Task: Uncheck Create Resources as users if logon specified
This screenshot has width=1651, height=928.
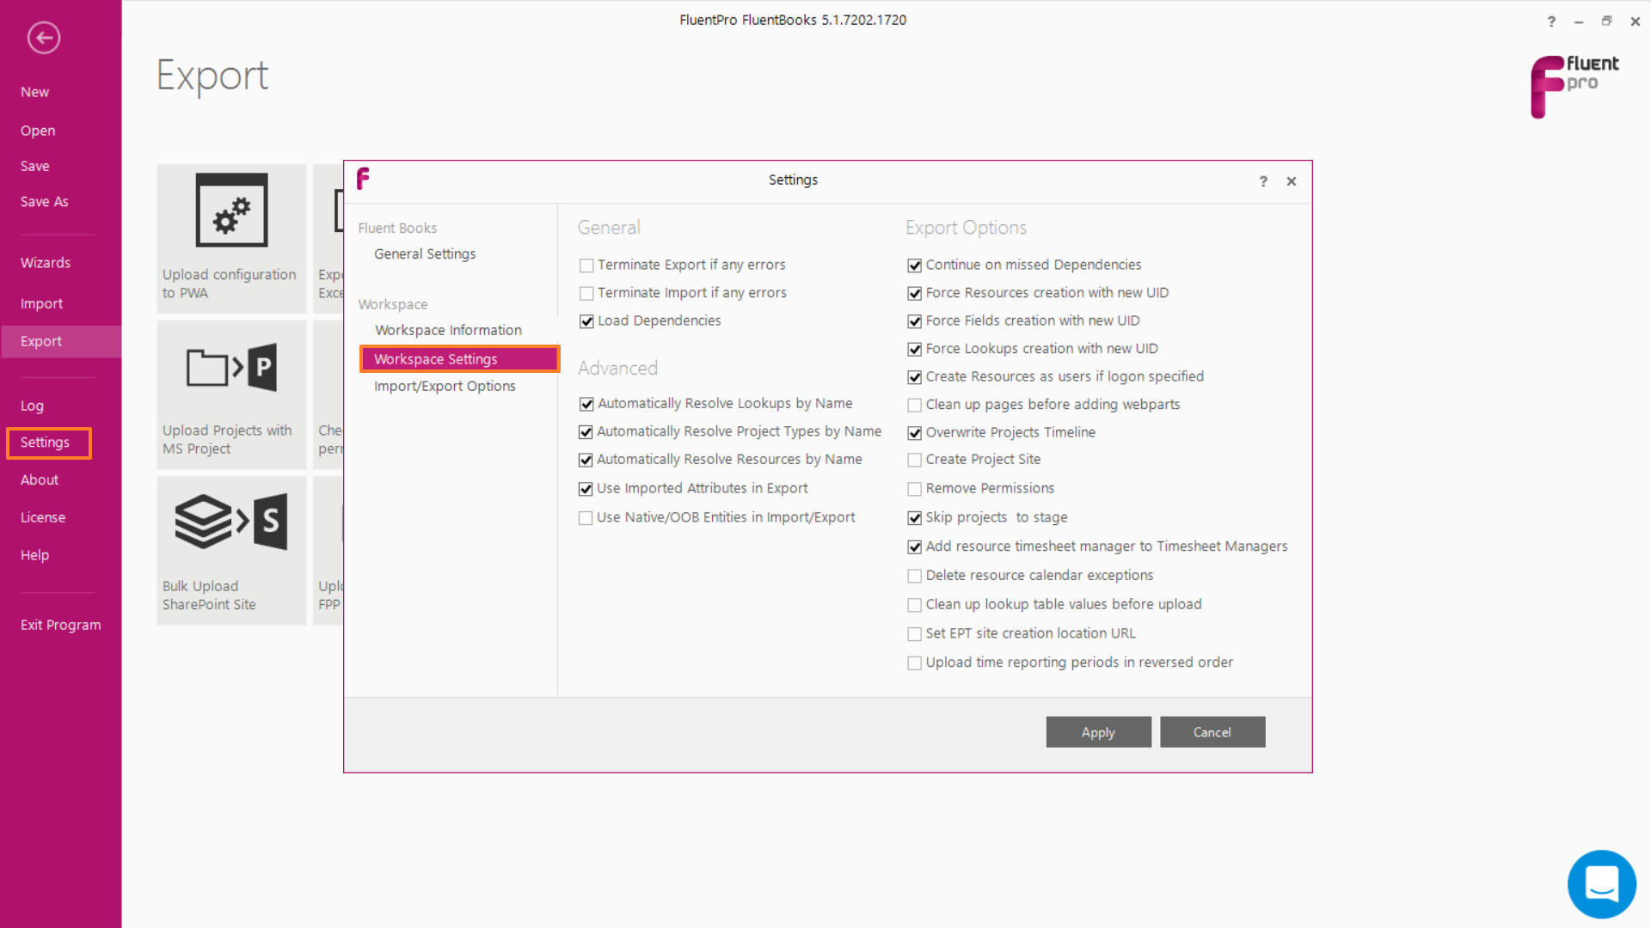Action: [915, 377]
